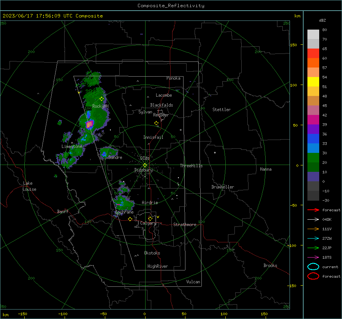Click the orange 111V arrow icon
Image resolution: width=342 pixels, height=319 pixels.
[x=313, y=229]
